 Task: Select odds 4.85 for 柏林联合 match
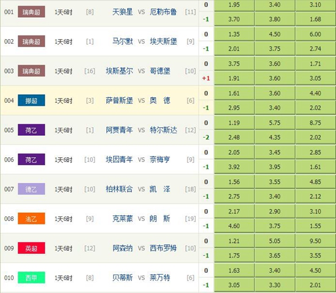tap(315, 182)
